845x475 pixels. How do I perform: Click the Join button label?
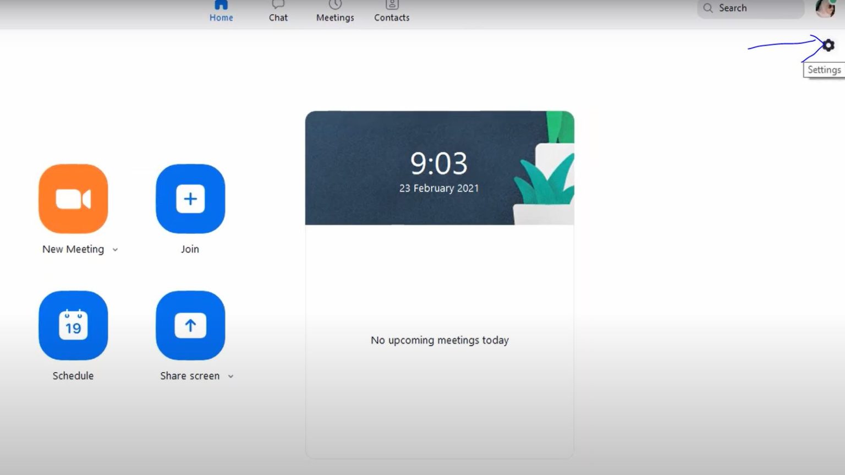[x=190, y=249]
